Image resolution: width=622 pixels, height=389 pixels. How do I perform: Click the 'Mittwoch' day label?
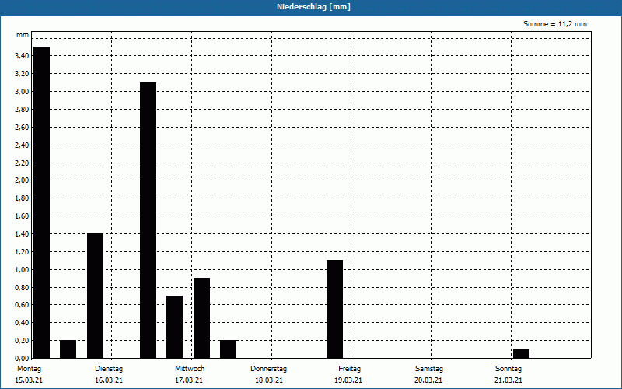coord(190,369)
